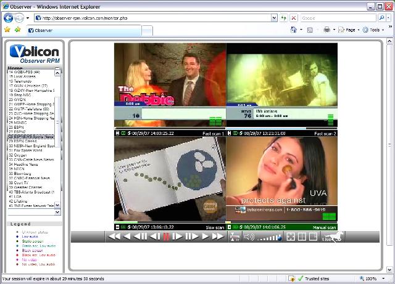The width and height of the screenshot is (395, 284).
Task: Select the Fast scan 2 video pane
Action: tap(282, 85)
